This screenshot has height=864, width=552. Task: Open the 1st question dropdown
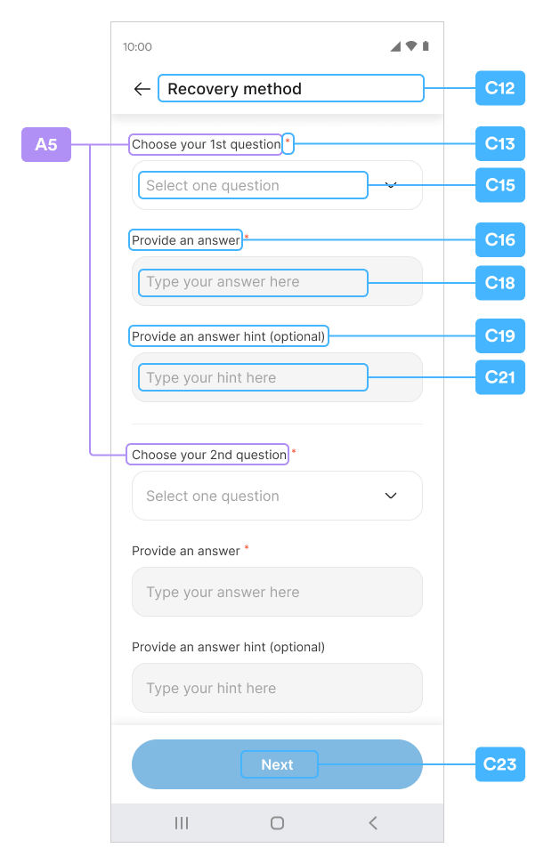[x=276, y=185]
